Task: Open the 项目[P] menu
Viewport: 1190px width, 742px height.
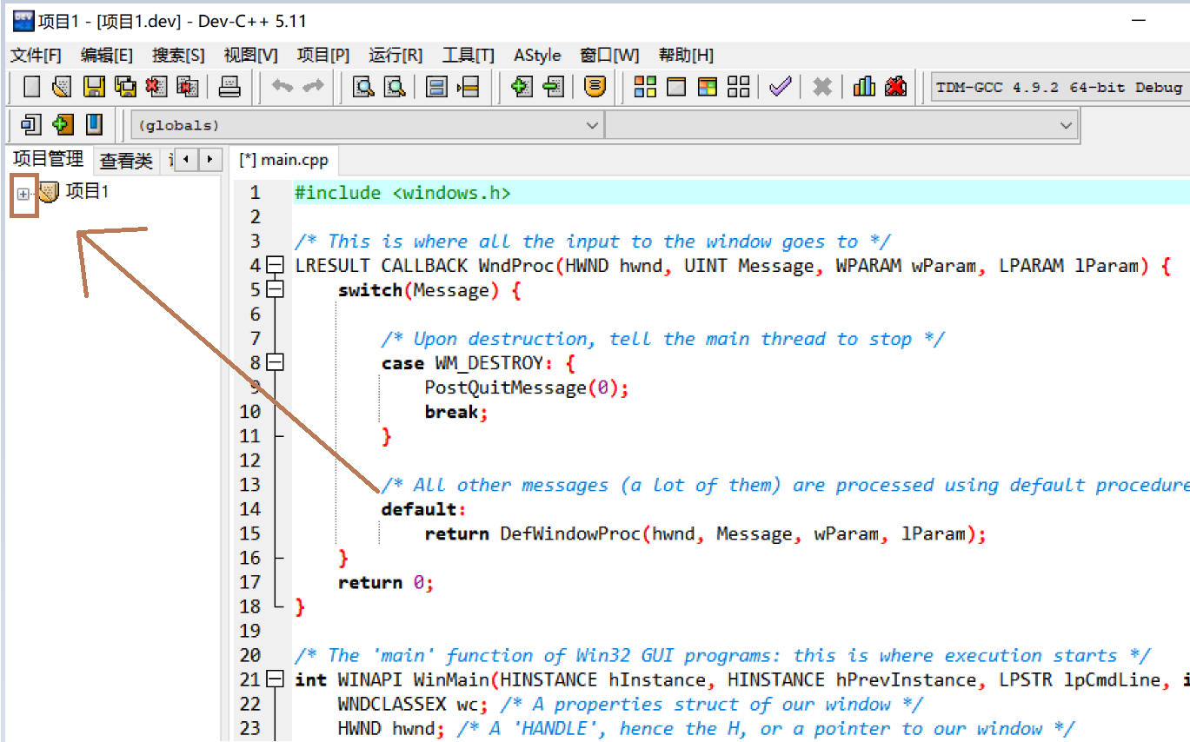Action: pyautogui.click(x=323, y=56)
